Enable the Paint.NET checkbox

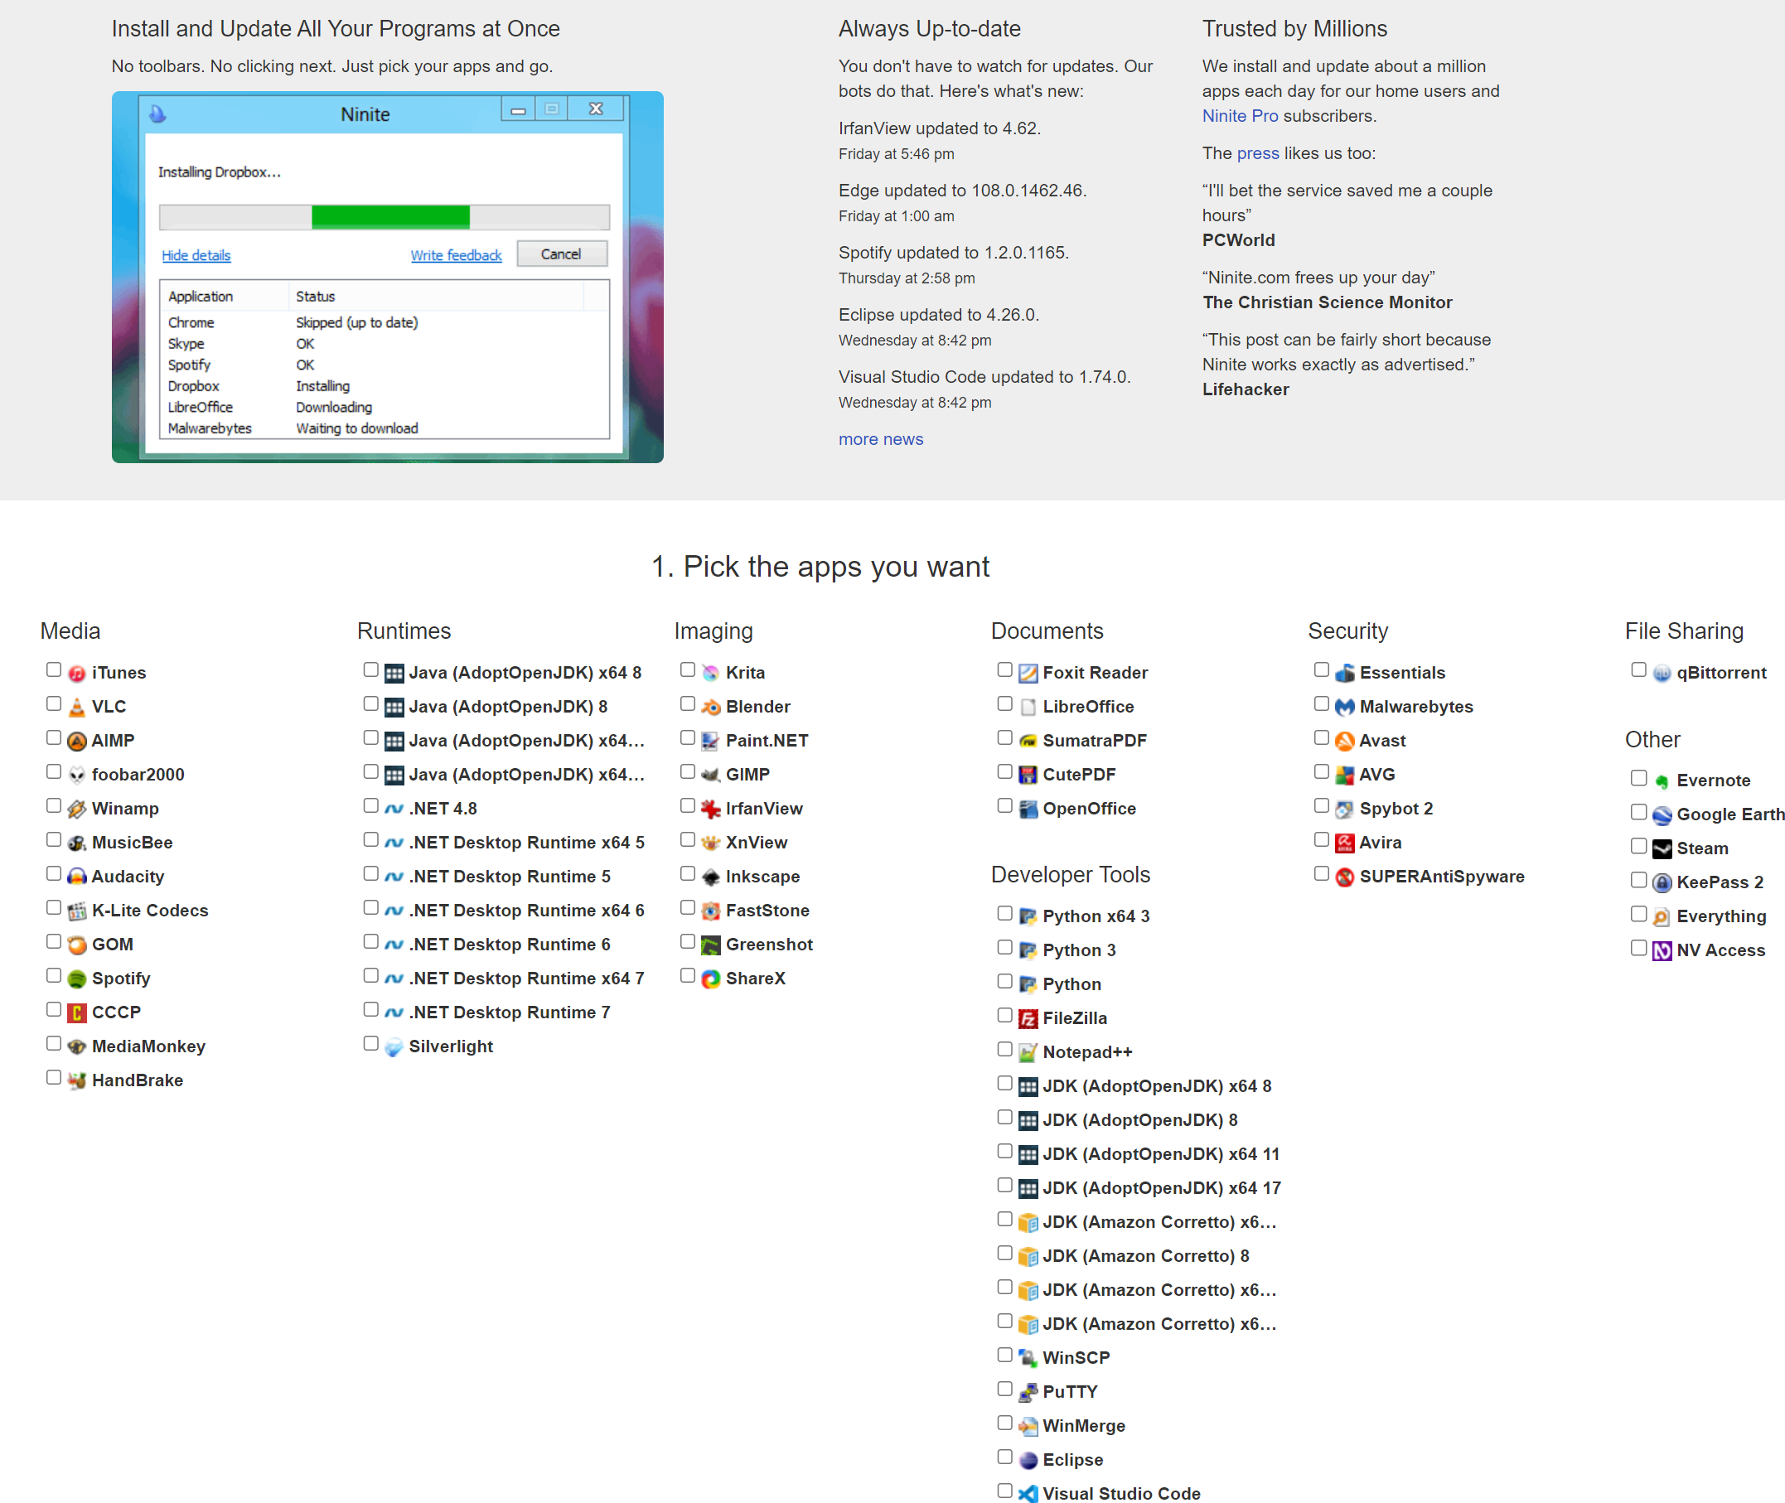point(688,738)
